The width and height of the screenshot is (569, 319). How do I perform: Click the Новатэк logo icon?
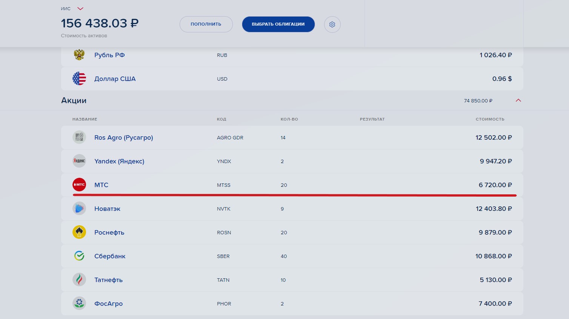pos(79,209)
